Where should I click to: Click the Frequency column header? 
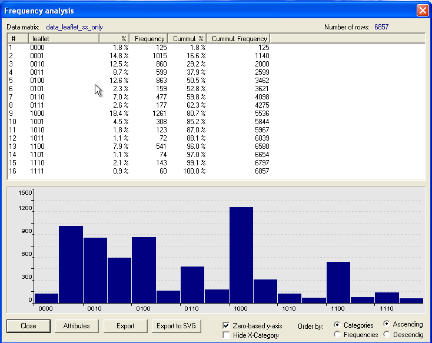point(148,39)
